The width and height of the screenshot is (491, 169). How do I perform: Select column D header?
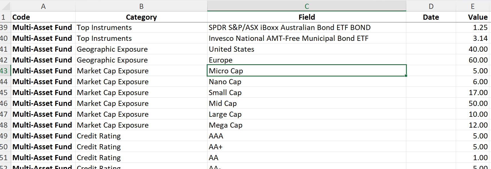tap(431, 6)
